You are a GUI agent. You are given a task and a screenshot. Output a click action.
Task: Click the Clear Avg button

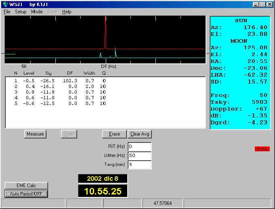coord(140,134)
